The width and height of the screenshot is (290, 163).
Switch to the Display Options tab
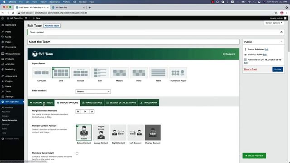(x=68, y=103)
